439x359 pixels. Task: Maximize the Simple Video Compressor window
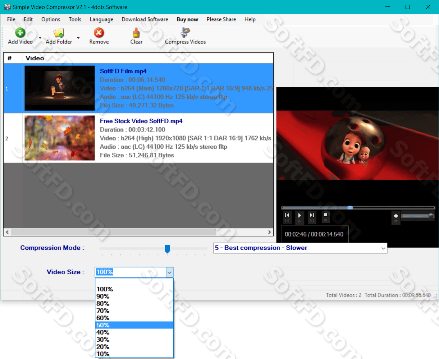click(408, 7)
